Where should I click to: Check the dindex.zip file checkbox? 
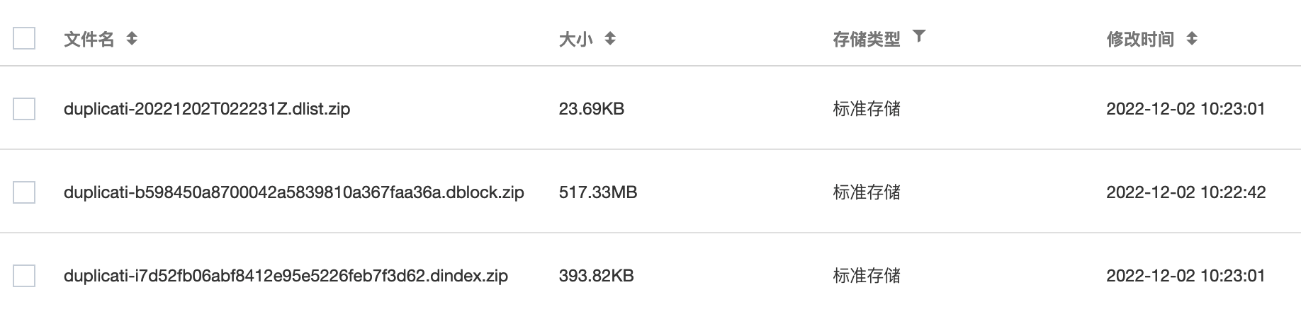pos(24,276)
